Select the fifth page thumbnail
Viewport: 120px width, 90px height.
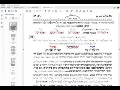click(x=13, y=74)
